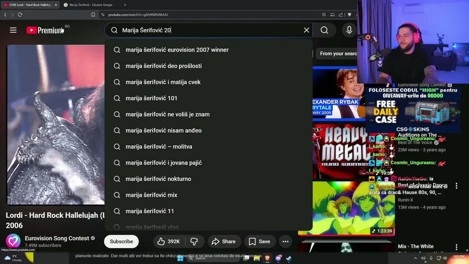The height and width of the screenshot is (264, 469).
Task: Clear the YouTube search box text
Action: [306, 30]
